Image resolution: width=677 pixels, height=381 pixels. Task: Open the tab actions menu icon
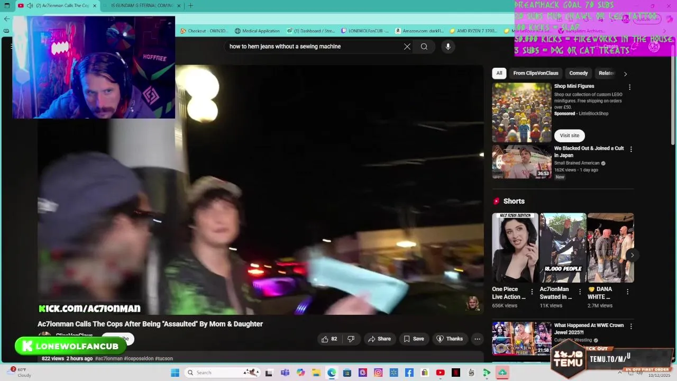pos(7,6)
